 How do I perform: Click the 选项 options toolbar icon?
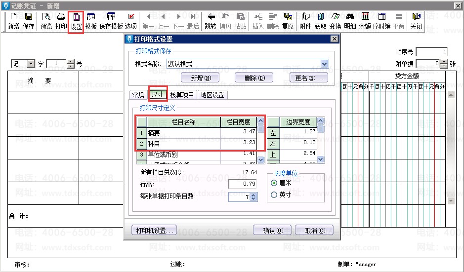[130, 21]
